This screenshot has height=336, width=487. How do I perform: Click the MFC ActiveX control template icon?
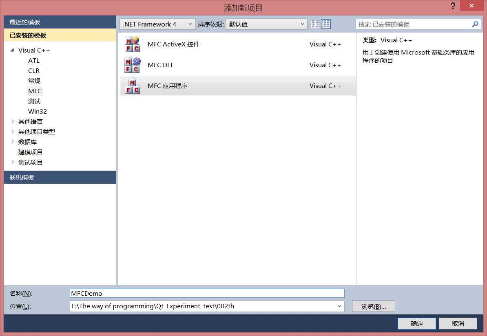[x=132, y=44]
